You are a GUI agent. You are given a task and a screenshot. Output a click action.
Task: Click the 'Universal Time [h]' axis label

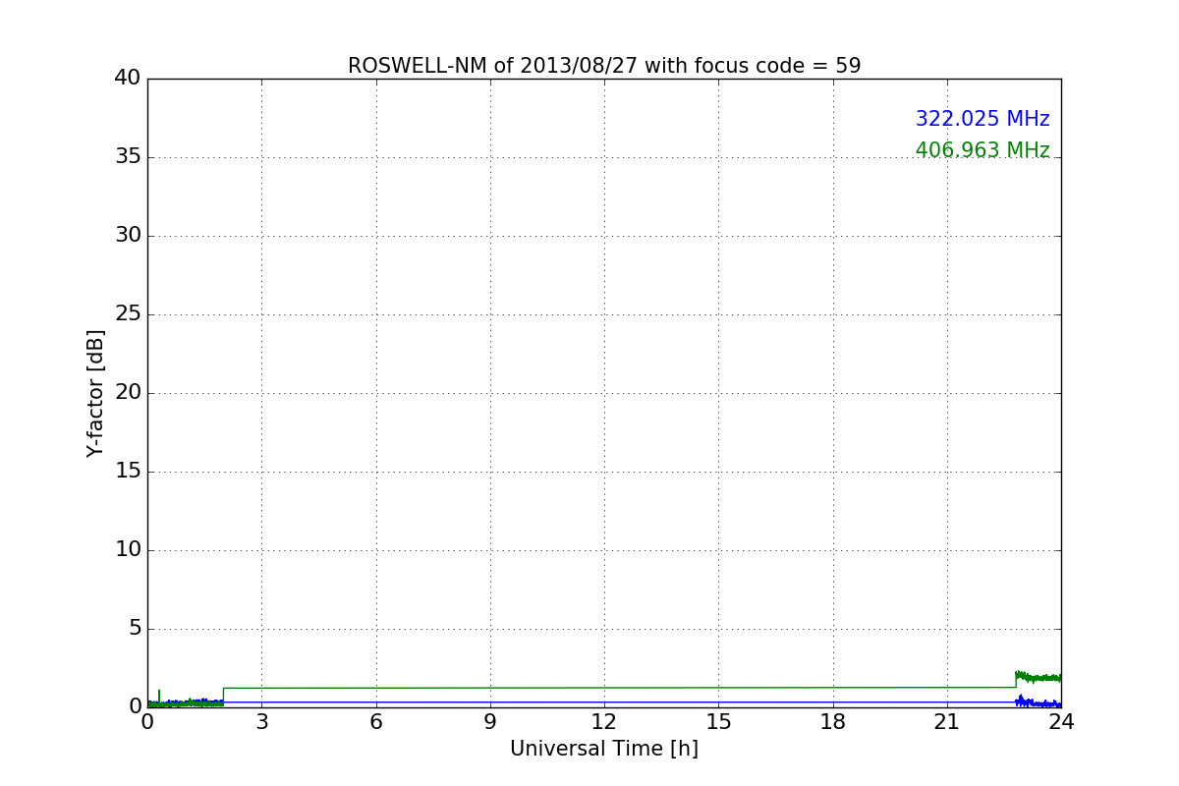pos(604,749)
